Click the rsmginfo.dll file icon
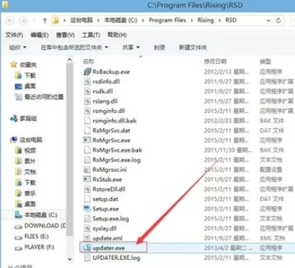This screenshot has width=295, height=268. [x=87, y=111]
